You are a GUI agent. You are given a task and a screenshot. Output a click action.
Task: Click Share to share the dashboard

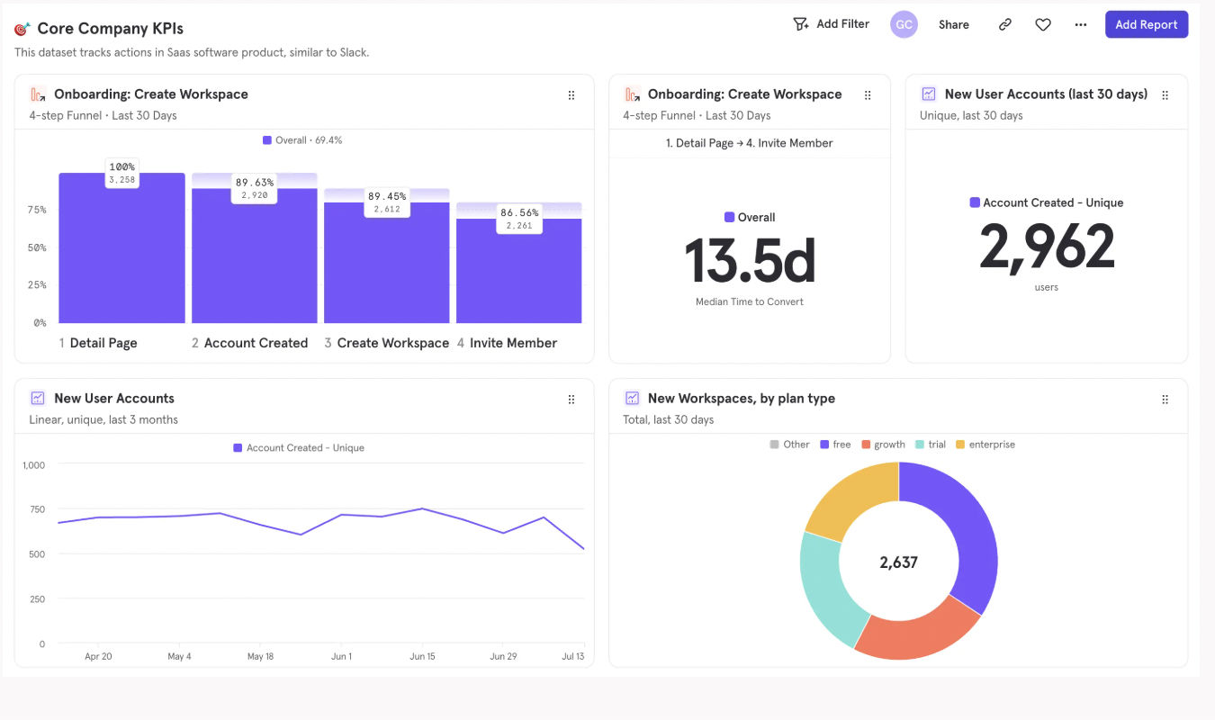coord(953,24)
